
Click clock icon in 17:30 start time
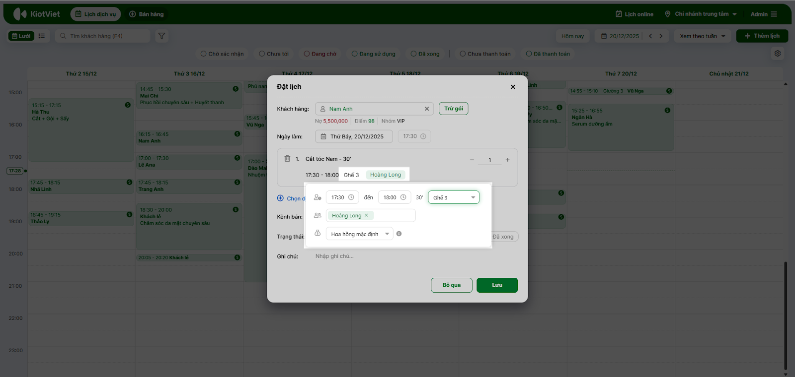(351, 197)
